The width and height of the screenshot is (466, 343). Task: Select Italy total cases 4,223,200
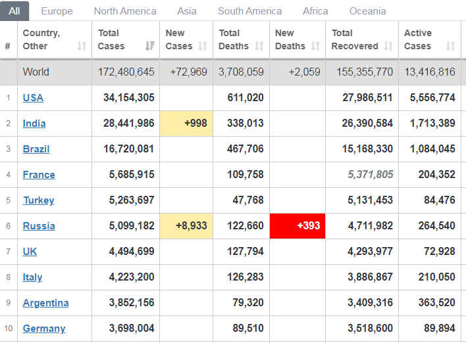[x=132, y=277]
